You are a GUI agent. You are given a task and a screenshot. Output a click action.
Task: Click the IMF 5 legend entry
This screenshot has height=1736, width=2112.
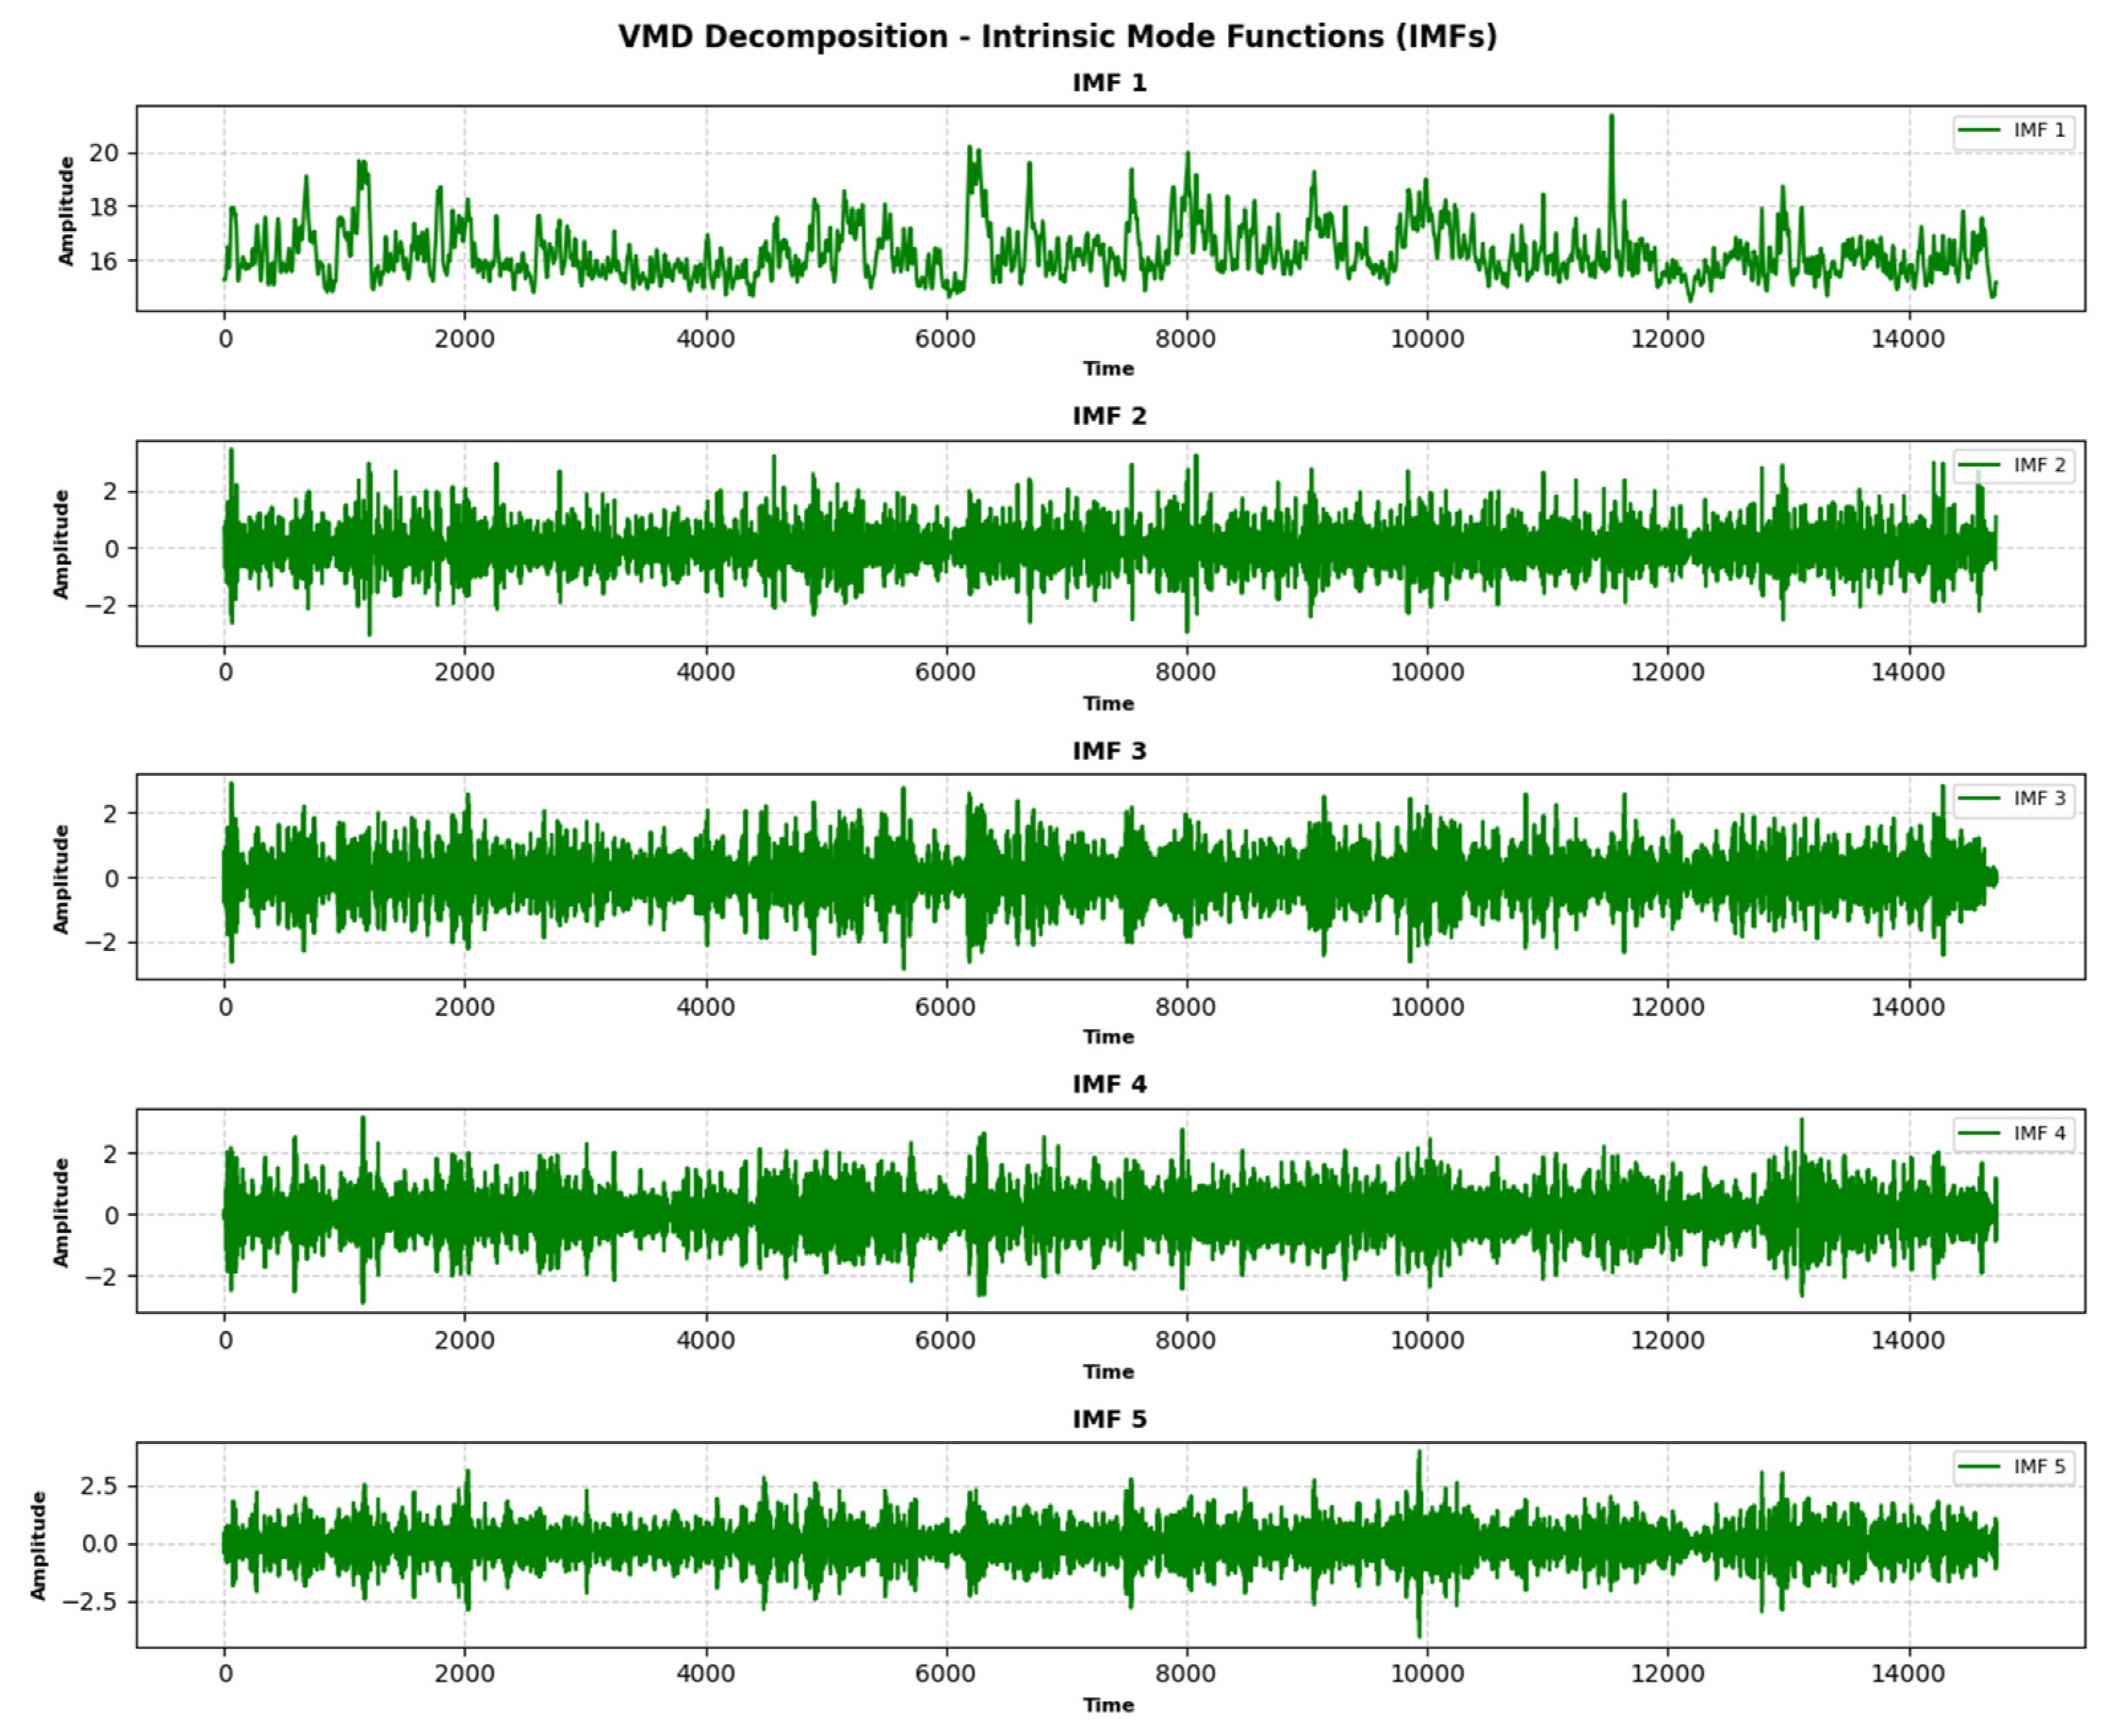(2013, 1466)
